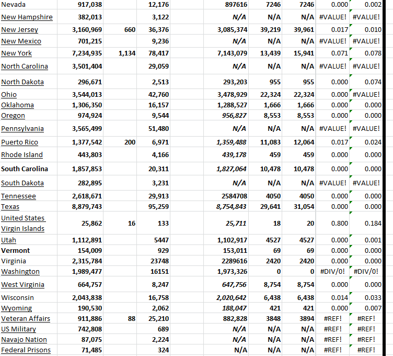Select Ohio row #VALUE! cell

point(366,95)
